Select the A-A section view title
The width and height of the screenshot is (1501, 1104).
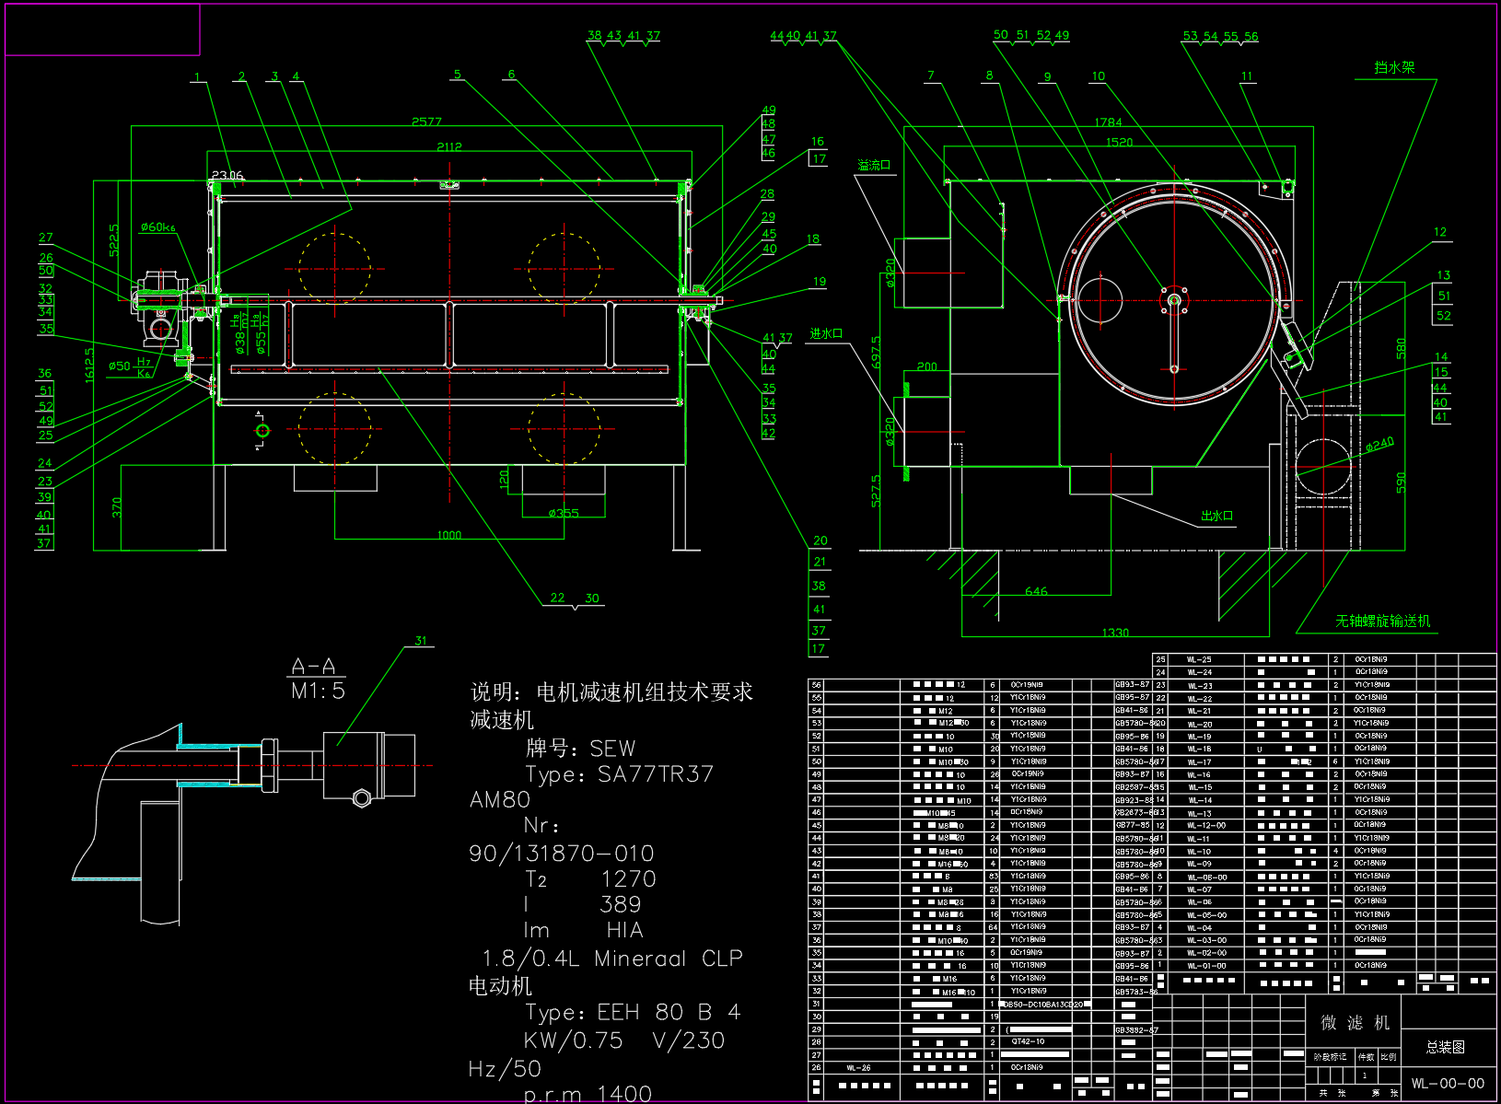[x=313, y=667]
